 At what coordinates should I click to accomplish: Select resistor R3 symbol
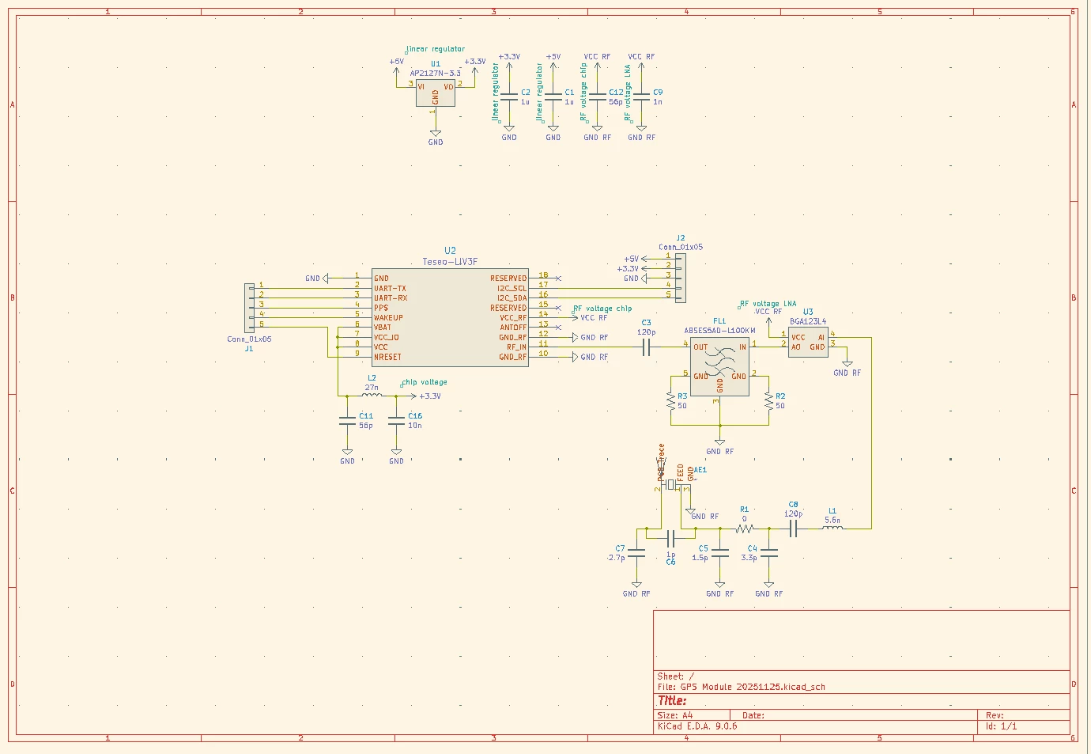[x=670, y=402]
